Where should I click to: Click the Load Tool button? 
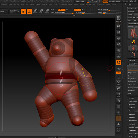[132, 9]
